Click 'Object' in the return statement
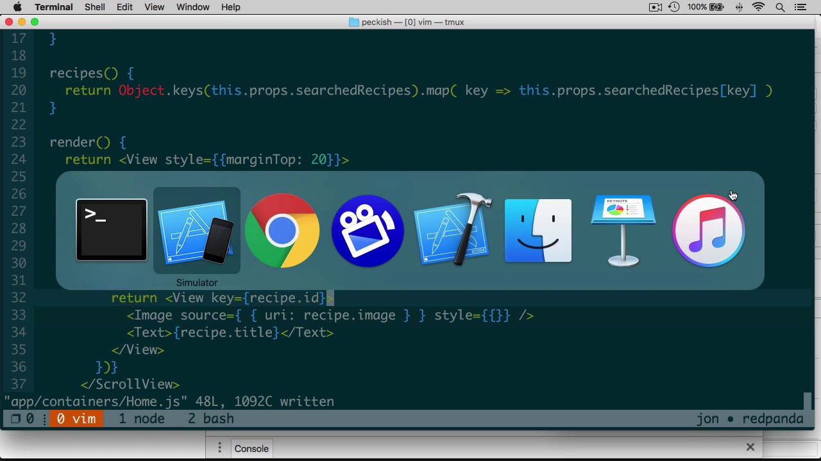This screenshot has height=461, width=821. (x=142, y=90)
